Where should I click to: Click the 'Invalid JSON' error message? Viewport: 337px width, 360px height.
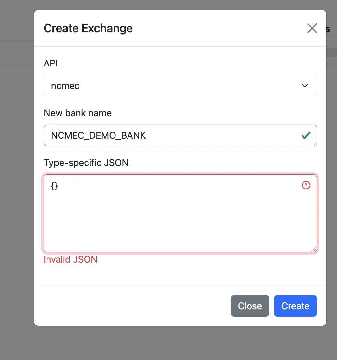71,259
